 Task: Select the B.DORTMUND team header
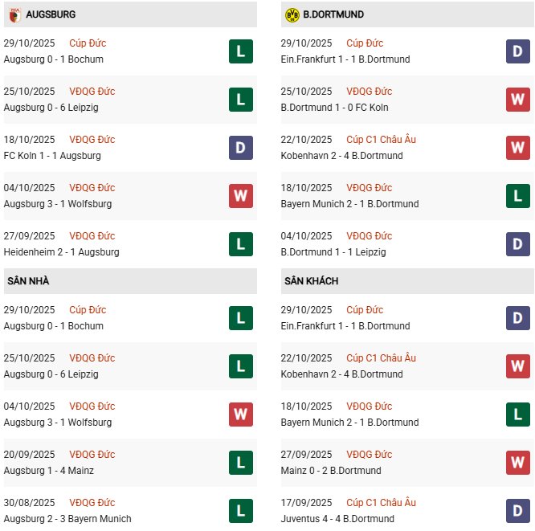[x=334, y=14]
